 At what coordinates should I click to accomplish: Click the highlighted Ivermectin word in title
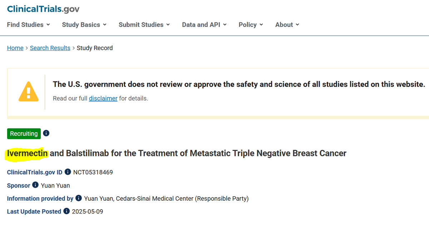(27, 153)
